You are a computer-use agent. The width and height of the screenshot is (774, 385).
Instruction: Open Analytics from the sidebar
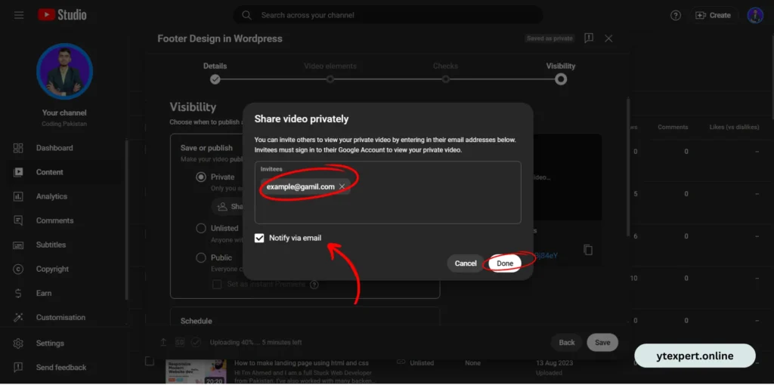(x=51, y=196)
